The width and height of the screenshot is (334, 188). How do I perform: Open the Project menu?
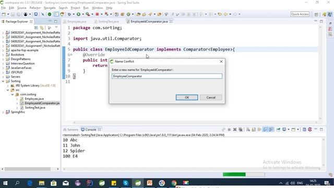(75, 8)
